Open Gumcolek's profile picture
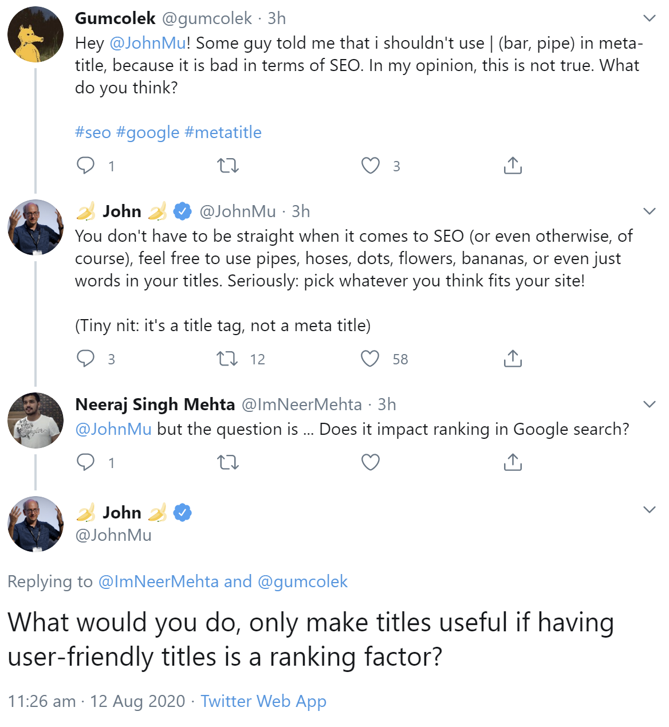 tap(35, 34)
